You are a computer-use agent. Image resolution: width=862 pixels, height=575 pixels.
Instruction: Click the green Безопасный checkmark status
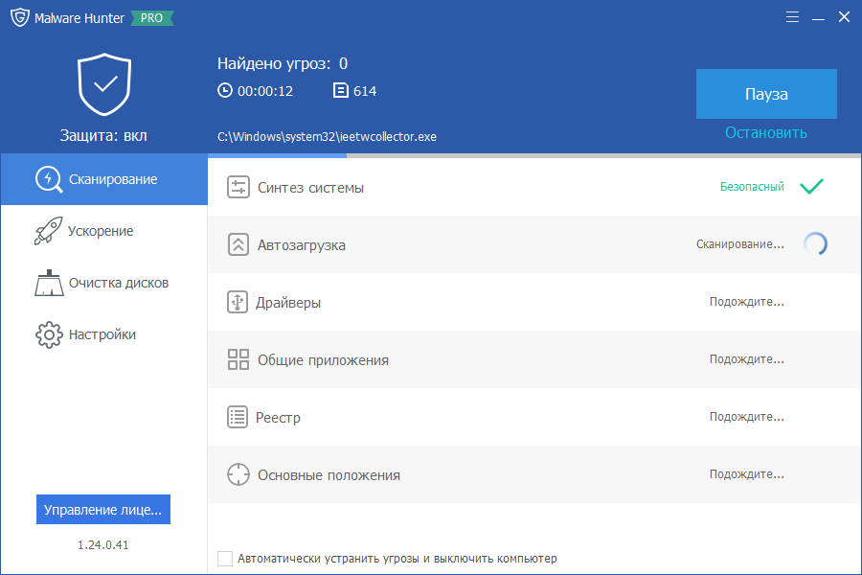coord(811,187)
